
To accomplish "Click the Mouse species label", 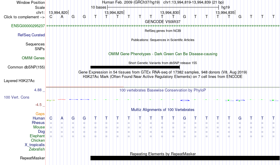I will pyautogui.click(x=39, y=127).
